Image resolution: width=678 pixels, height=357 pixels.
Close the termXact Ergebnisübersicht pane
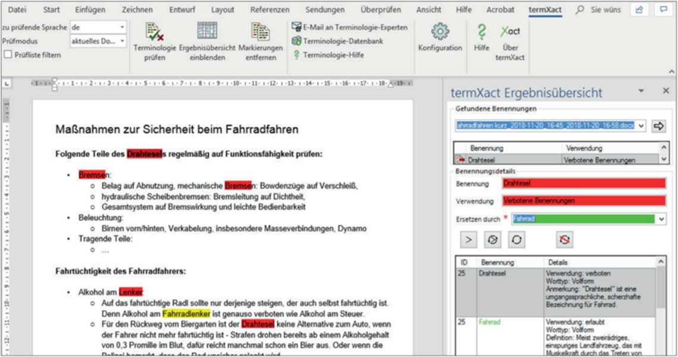click(x=666, y=90)
